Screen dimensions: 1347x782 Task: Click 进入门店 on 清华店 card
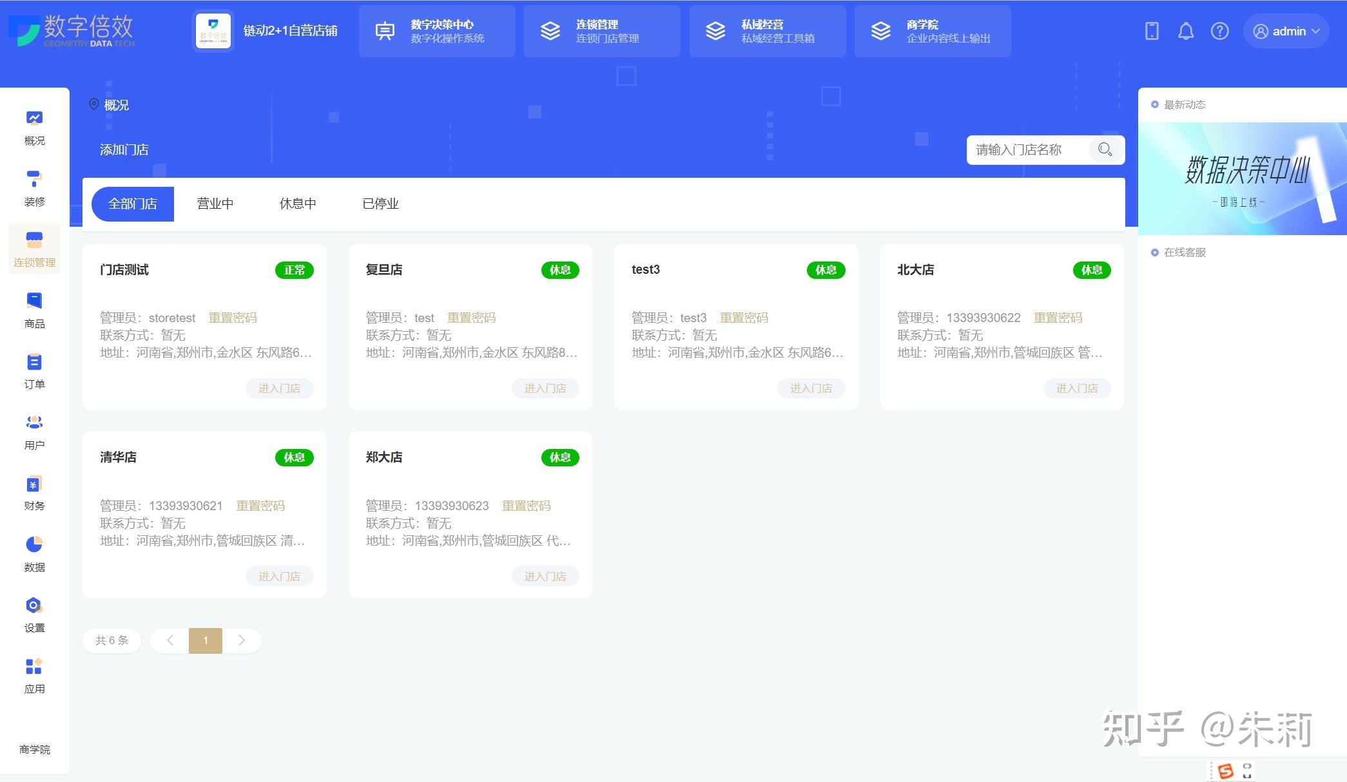pos(280,577)
